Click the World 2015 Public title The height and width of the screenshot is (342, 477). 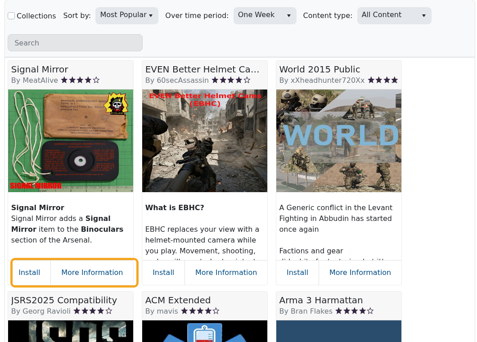pyautogui.click(x=319, y=69)
